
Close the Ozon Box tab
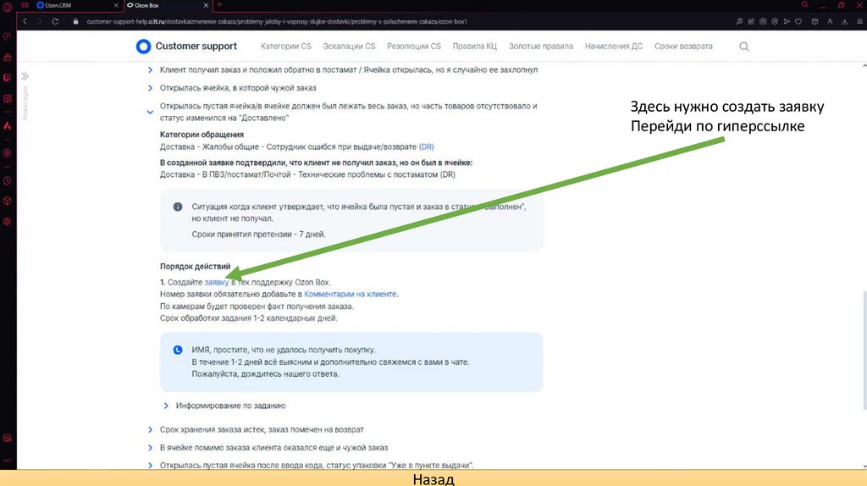pos(206,5)
